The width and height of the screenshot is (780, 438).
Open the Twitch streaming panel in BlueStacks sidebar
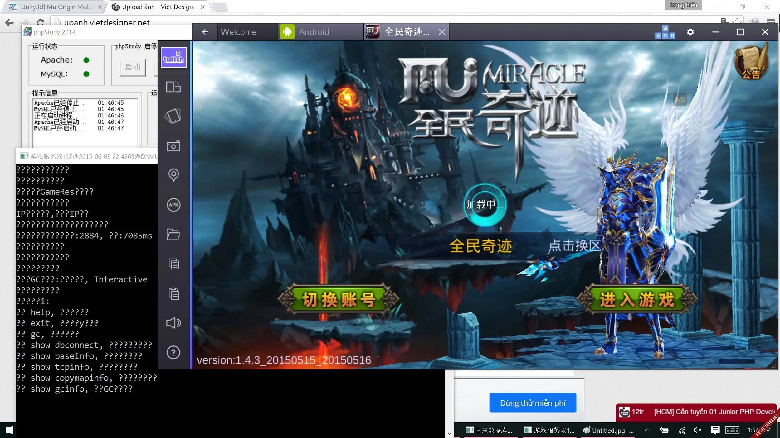tap(173, 57)
